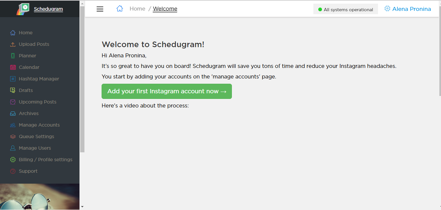Click the Planner phone icon
441x210 pixels.
click(x=13, y=56)
